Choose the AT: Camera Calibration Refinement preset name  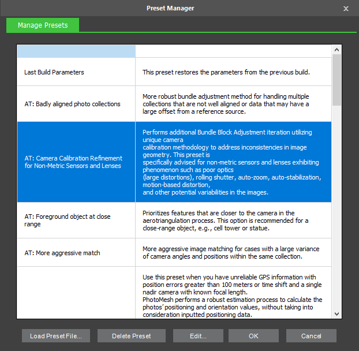click(x=73, y=162)
